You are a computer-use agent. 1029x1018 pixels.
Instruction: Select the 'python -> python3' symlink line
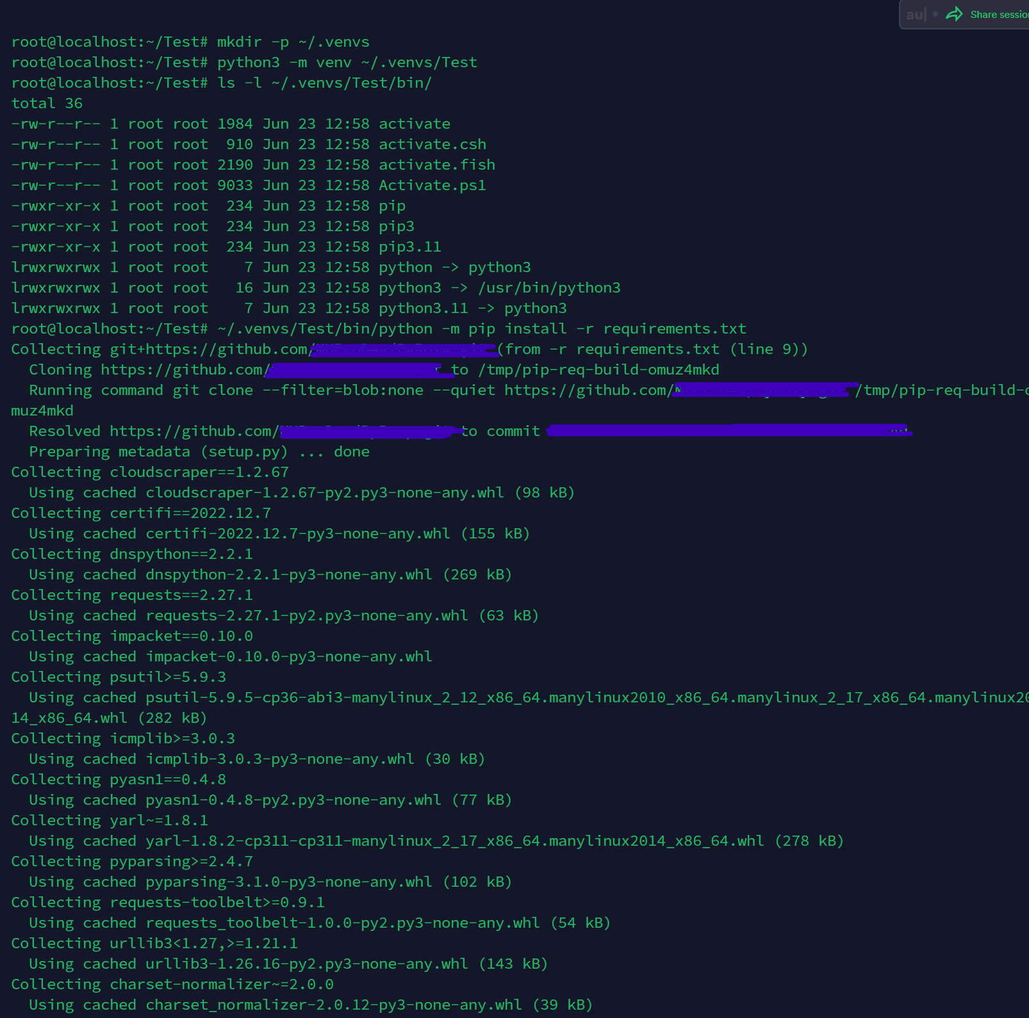click(x=455, y=267)
